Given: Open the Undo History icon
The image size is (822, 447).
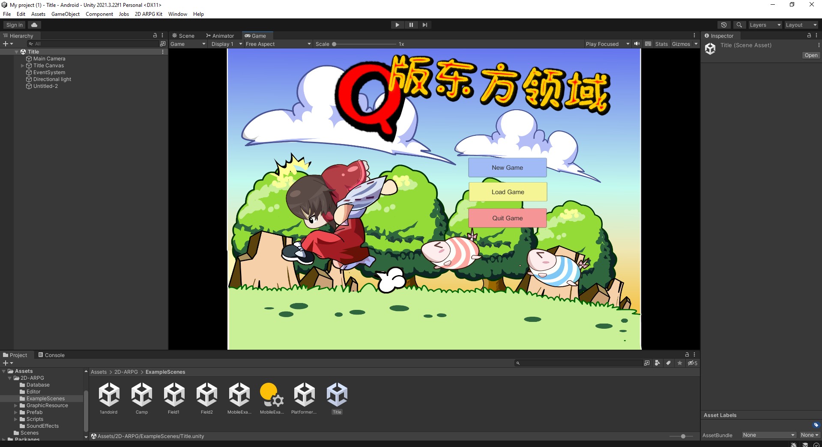Looking at the screenshot, I should [x=724, y=25].
